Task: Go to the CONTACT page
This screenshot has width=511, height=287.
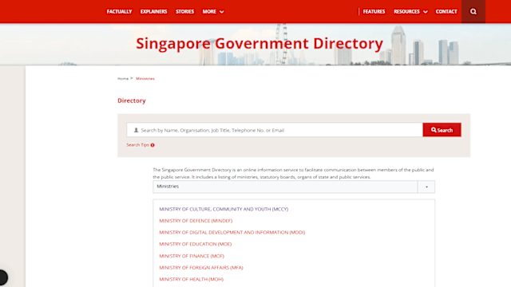Action: 446,12
